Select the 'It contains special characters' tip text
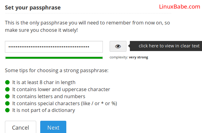Image resolution: width=202 pixels, height=133 pixels. click(x=64, y=103)
